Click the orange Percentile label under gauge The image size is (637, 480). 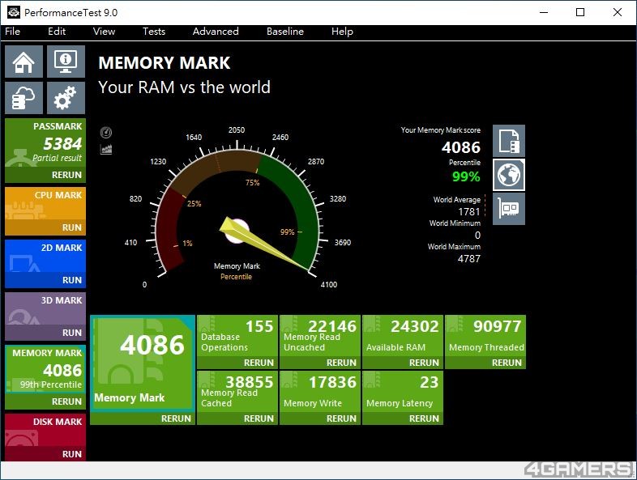click(x=236, y=277)
